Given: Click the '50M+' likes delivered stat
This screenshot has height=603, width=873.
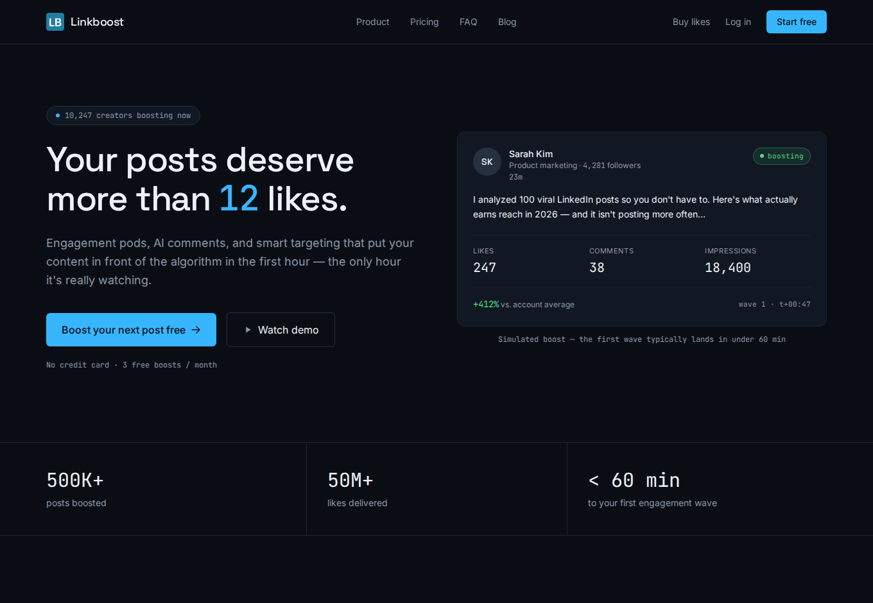Looking at the screenshot, I should click(x=350, y=480).
